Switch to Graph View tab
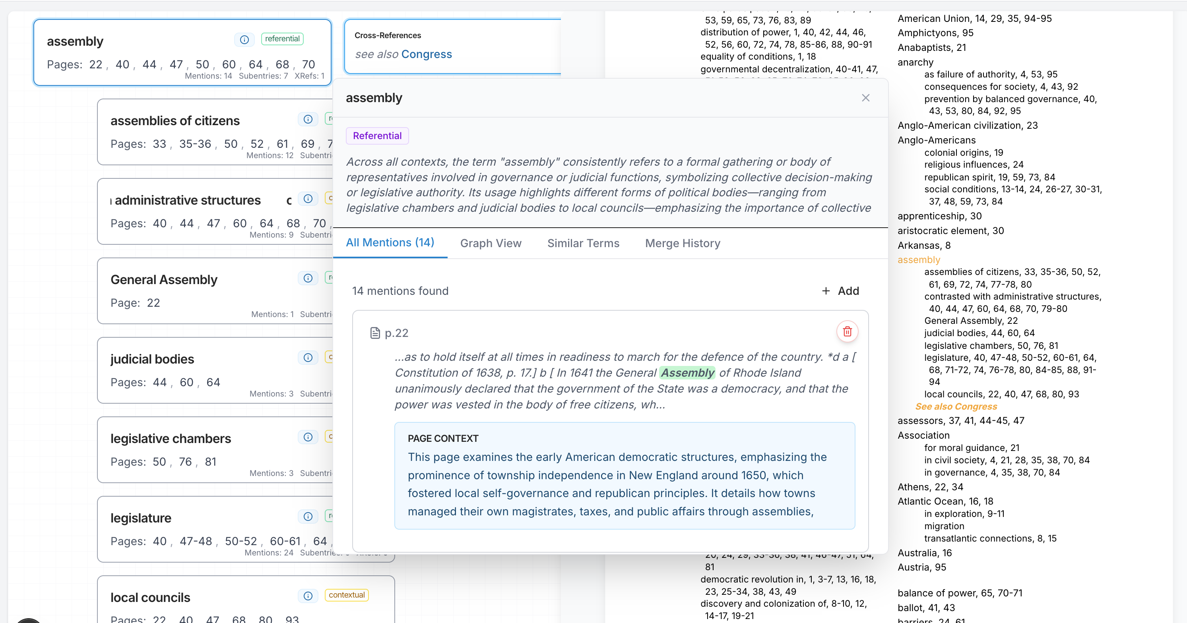The width and height of the screenshot is (1187, 623). pos(490,243)
